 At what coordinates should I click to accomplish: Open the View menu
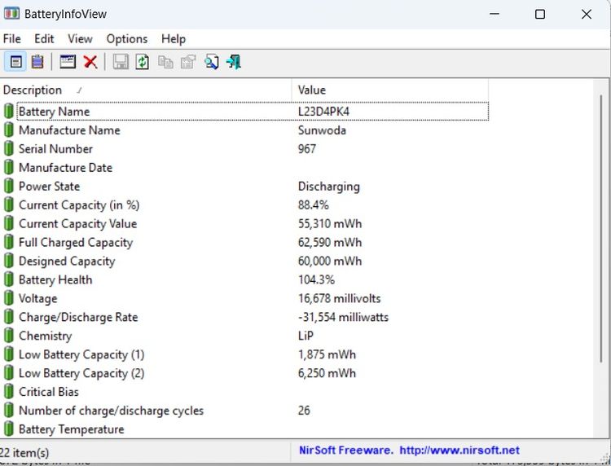(80, 39)
